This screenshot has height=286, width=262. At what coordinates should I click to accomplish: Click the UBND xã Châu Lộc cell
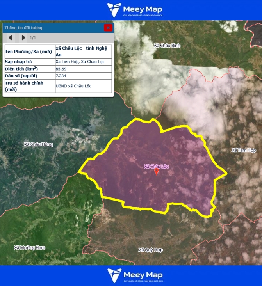click(73, 86)
